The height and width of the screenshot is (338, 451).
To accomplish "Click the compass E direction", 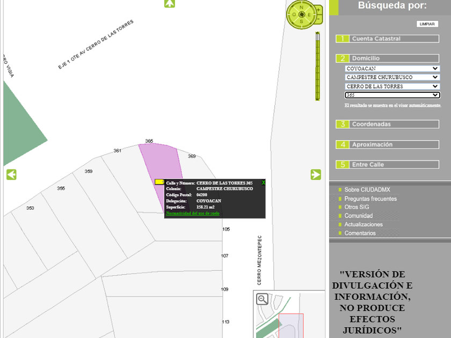I will [x=309, y=14].
